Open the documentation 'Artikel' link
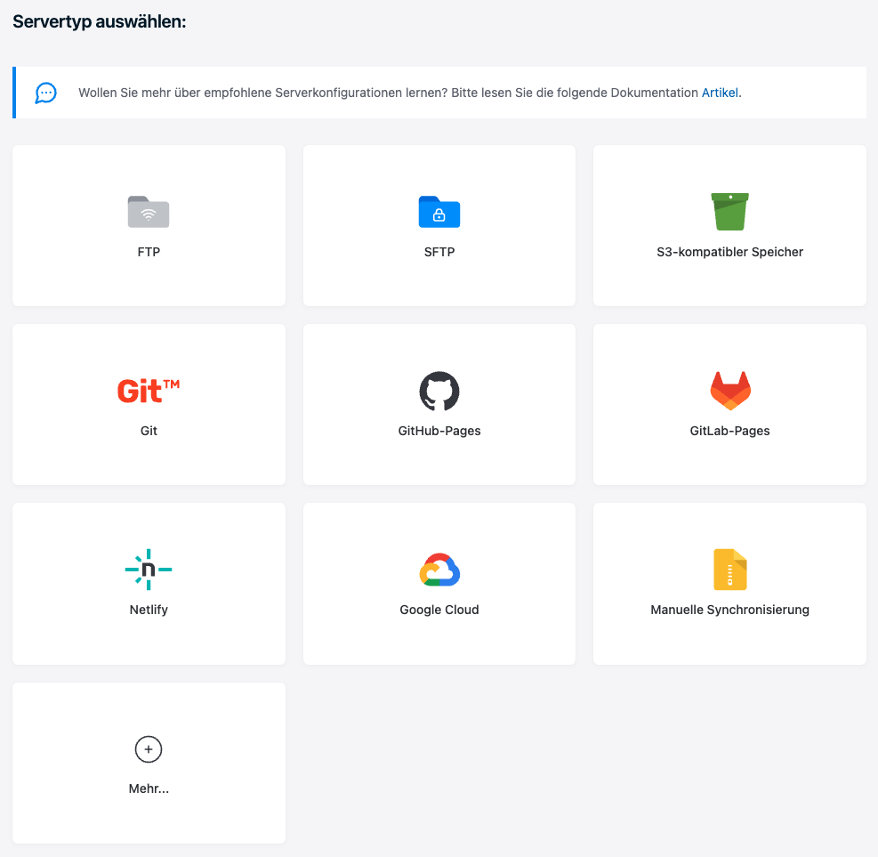Image resolution: width=878 pixels, height=857 pixels. coord(720,93)
